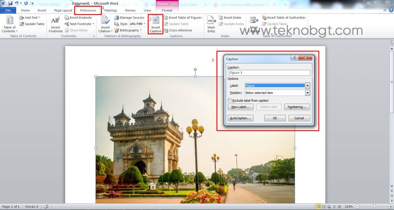394x210 pixels.
Task: Click Page: 1 of 1 in status bar
Action: tap(11, 207)
